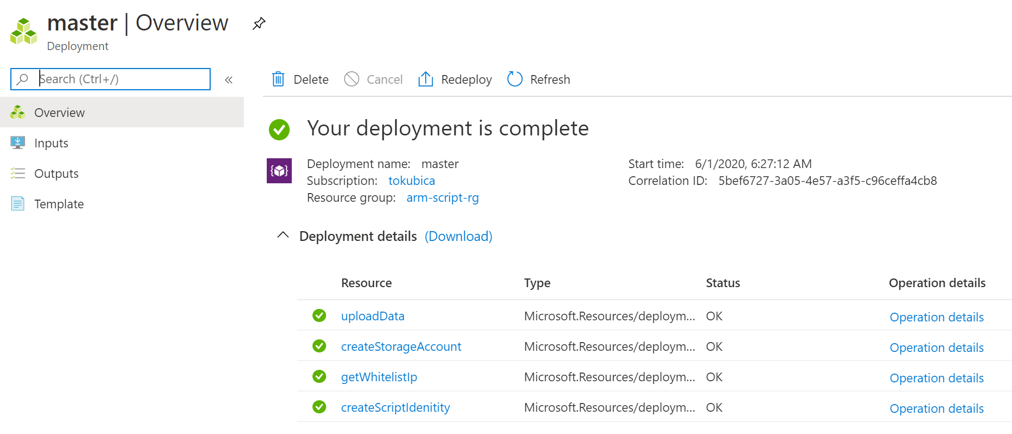Collapse the Deployment details section
Viewport: 1012px width, 434px height.
283,235
